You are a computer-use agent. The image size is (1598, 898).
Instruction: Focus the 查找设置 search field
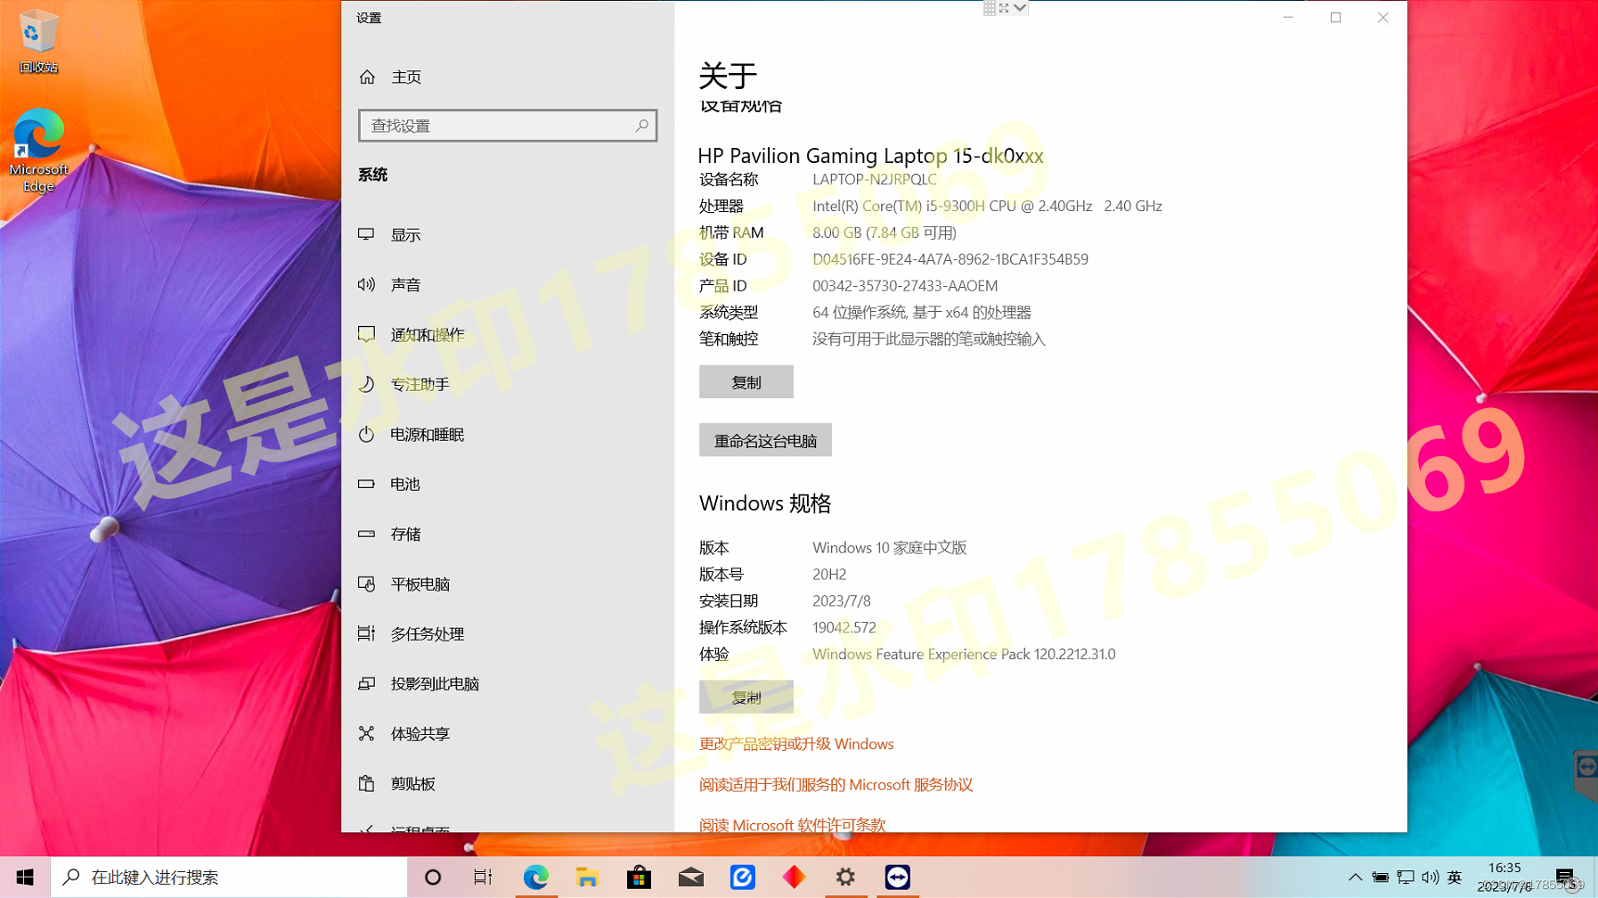pyautogui.click(x=508, y=126)
